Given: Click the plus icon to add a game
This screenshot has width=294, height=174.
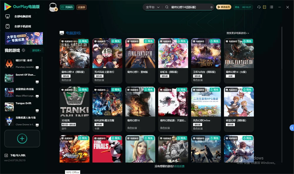Looking at the screenshot, I should tap(22, 138).
